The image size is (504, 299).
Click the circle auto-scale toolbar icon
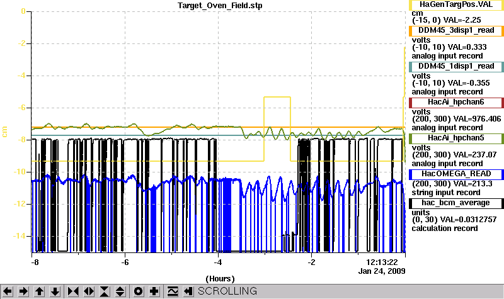tap(138, 291)
